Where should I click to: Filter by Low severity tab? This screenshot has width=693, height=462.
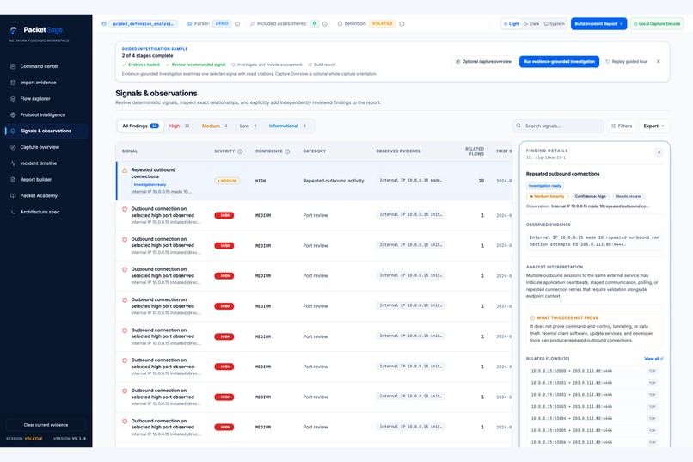[x=248, y=126]
